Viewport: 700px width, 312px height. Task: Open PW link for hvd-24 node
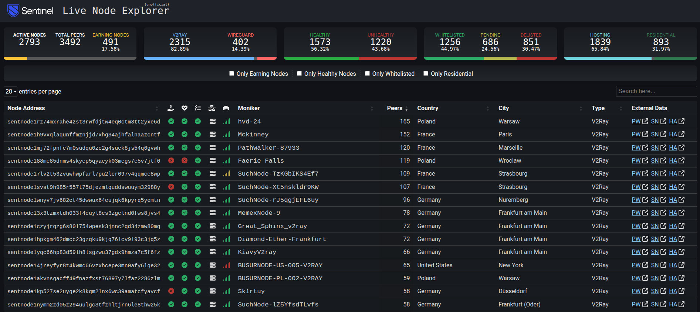point(636,121)
